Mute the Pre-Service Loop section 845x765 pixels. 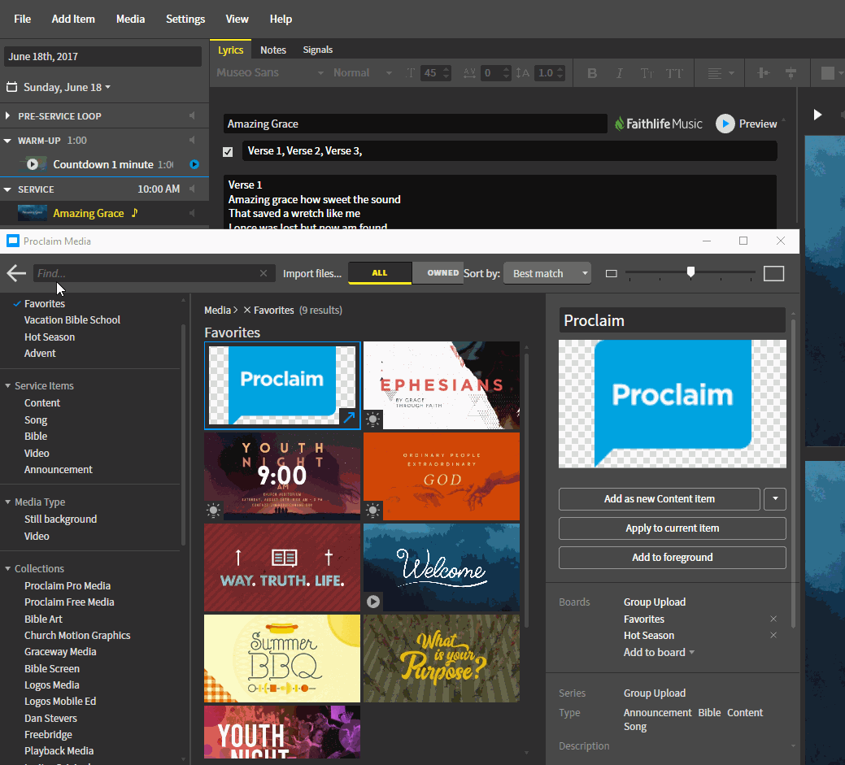click(x=192, y=115)
